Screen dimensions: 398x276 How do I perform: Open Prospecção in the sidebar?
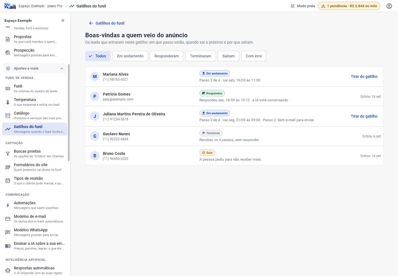pyautogui.click(x=35, y=52)
